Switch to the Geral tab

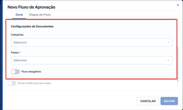click(19, 15)
